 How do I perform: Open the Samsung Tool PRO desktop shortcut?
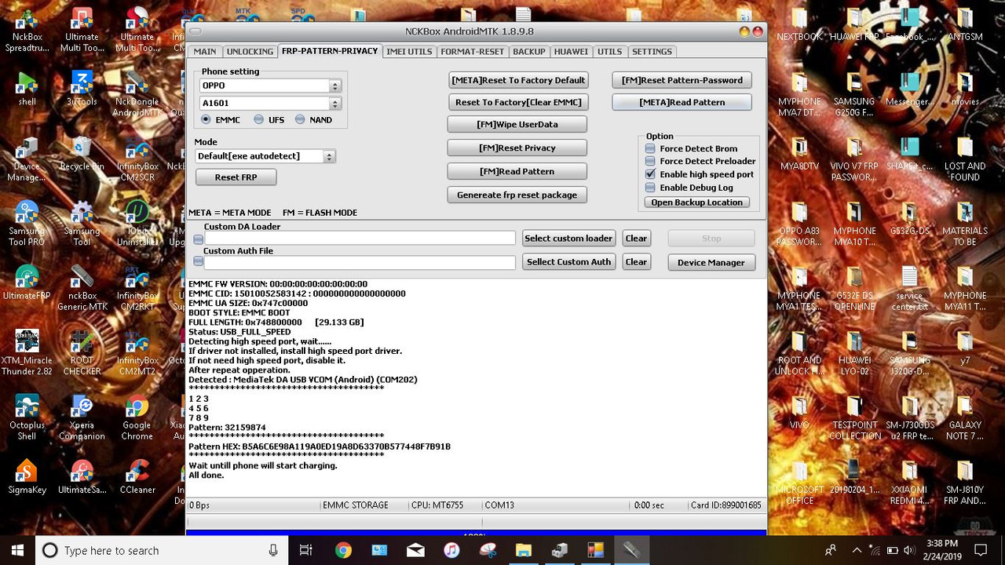[27, 224]
